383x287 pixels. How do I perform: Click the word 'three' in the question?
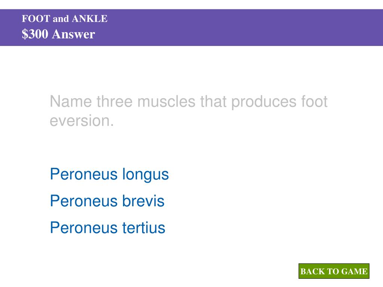pos(114,102)
